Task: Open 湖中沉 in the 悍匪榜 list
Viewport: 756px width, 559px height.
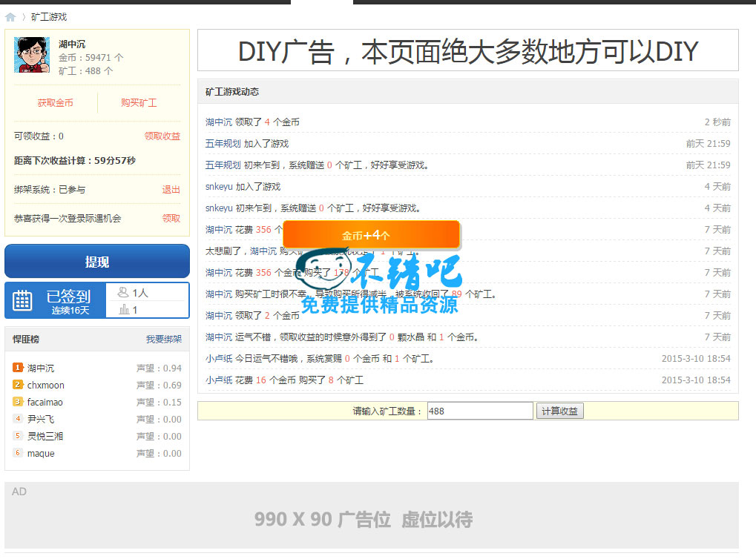Action: coord(41,368)
